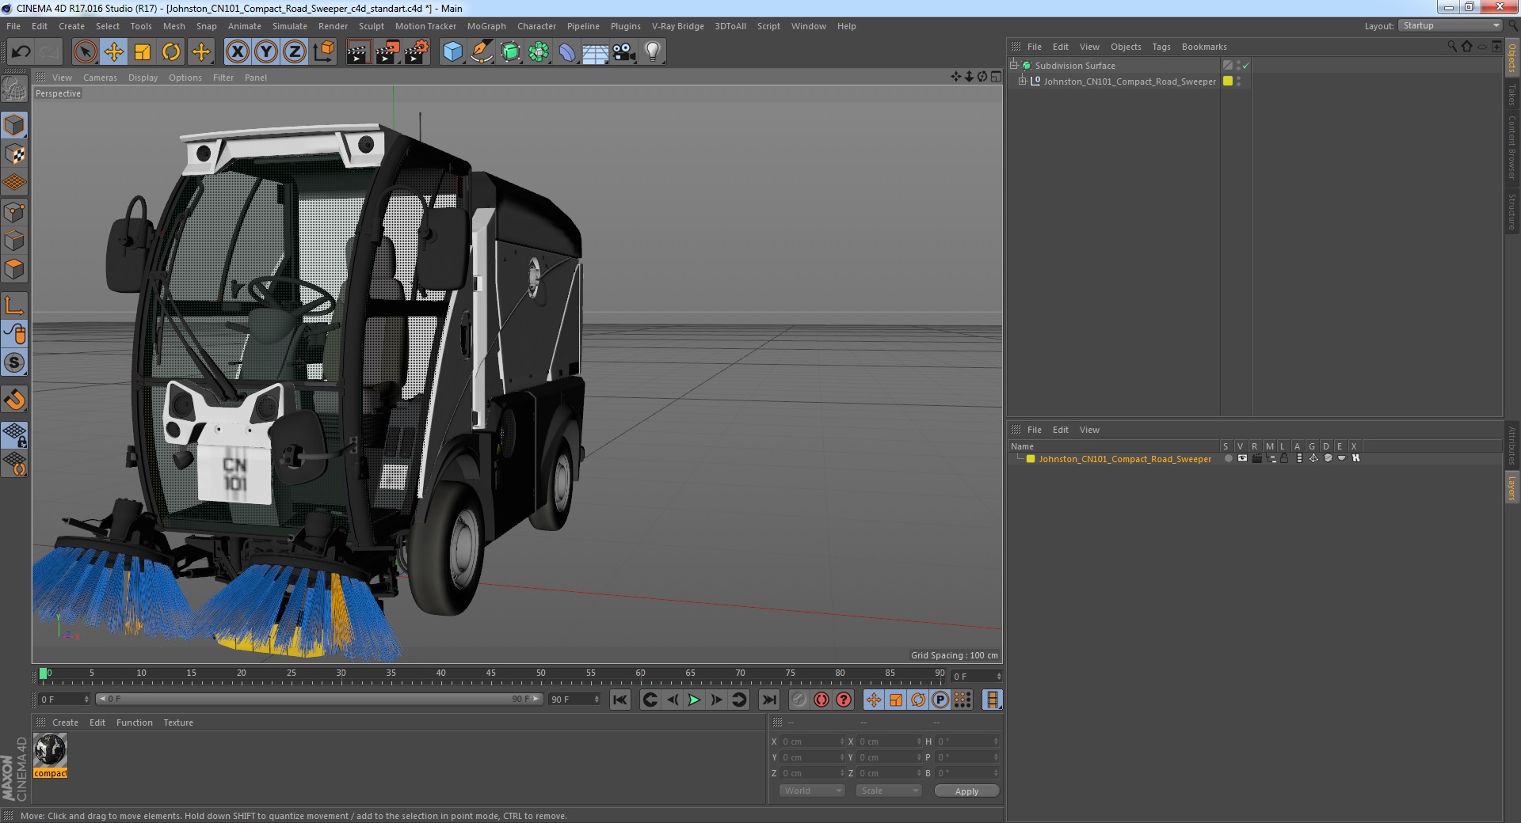Click the yellow color swatch in Layers panel
The width and height of the screenshot is (1521, 823).
click(1031, 459)
